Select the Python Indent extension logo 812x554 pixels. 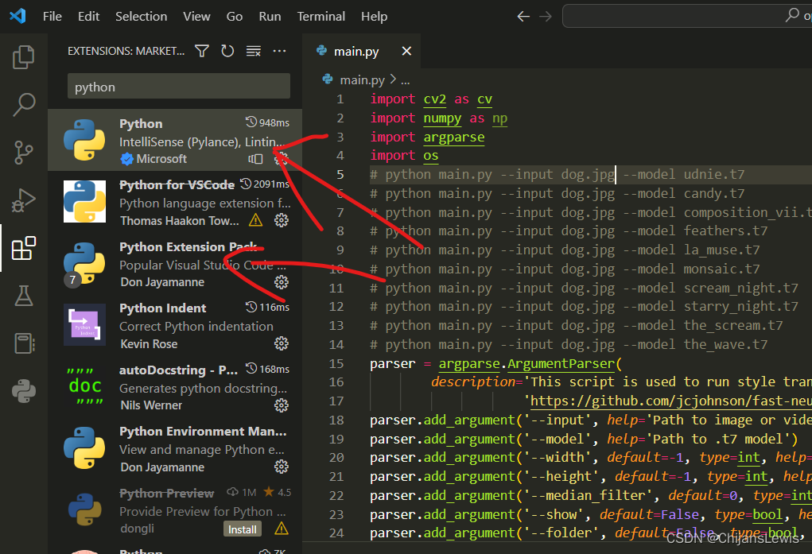coord(84,324)
